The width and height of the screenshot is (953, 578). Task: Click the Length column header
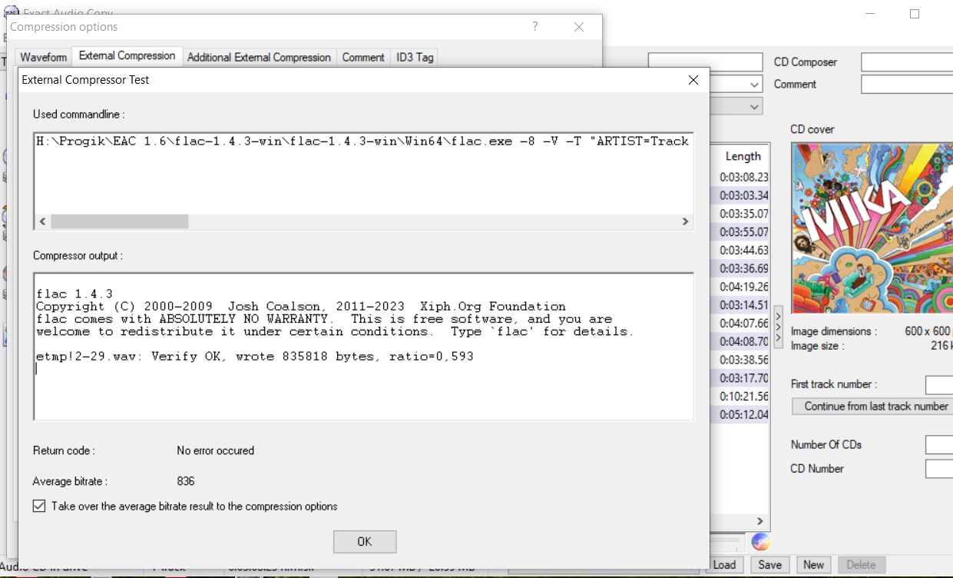pos(743,156)
